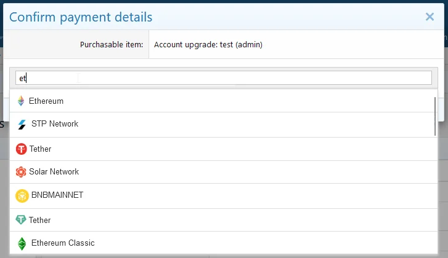
Task: Pick Solar Network from the results
Action: [x=54, y=172]
